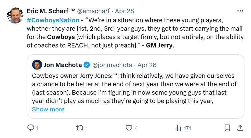Visit the @jonmachota handle
The width and height of the screenshot is (251, 138).
(112, 65)
